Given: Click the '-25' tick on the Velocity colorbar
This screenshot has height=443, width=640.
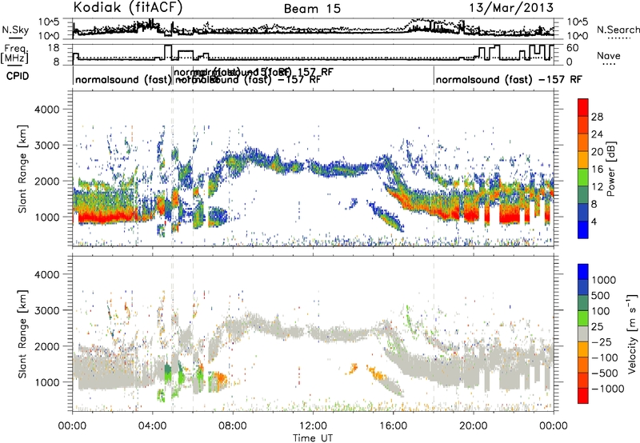Looking at the screenshot, I should 602,341.
